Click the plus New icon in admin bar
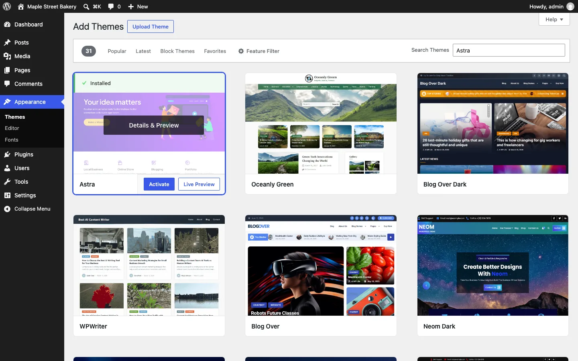The height and width of the screenshot is (361, 578). click(131, 6)
